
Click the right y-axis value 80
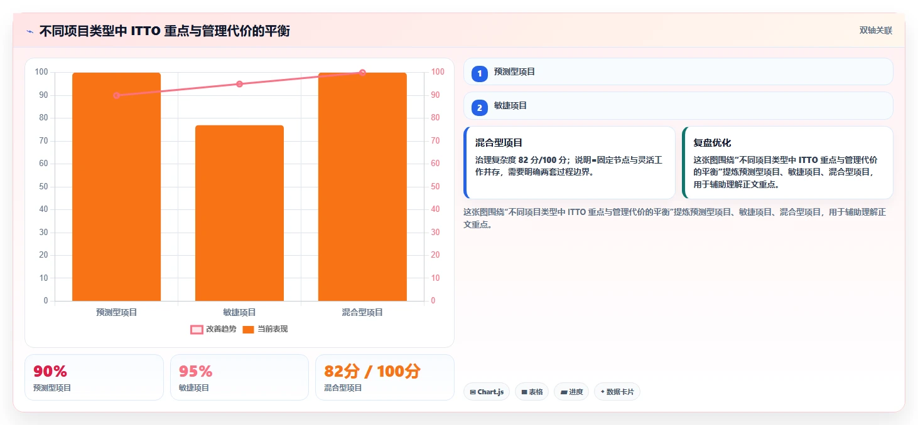(436, 118)
